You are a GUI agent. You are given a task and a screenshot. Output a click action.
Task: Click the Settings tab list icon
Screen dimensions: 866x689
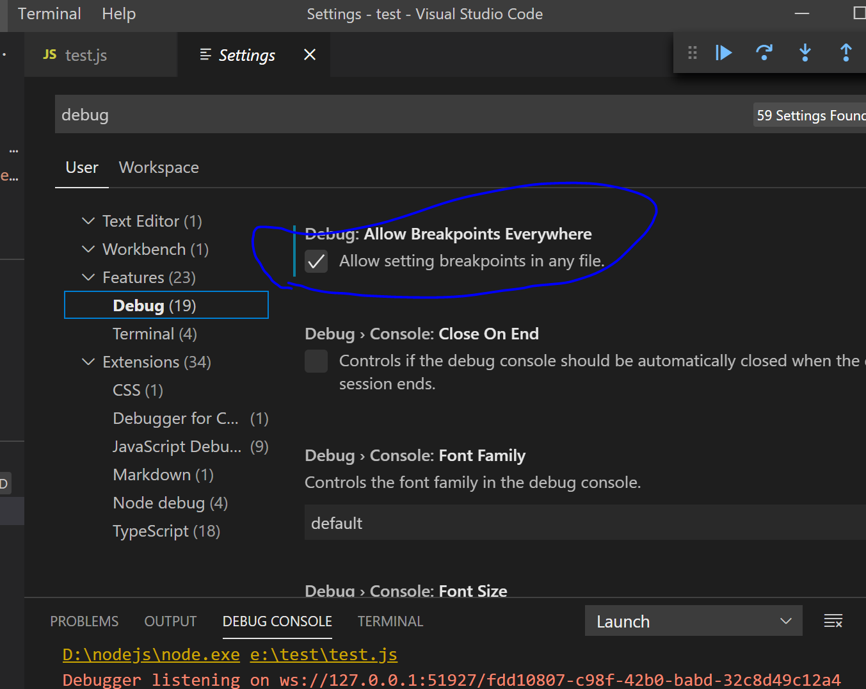pos(205,55)
